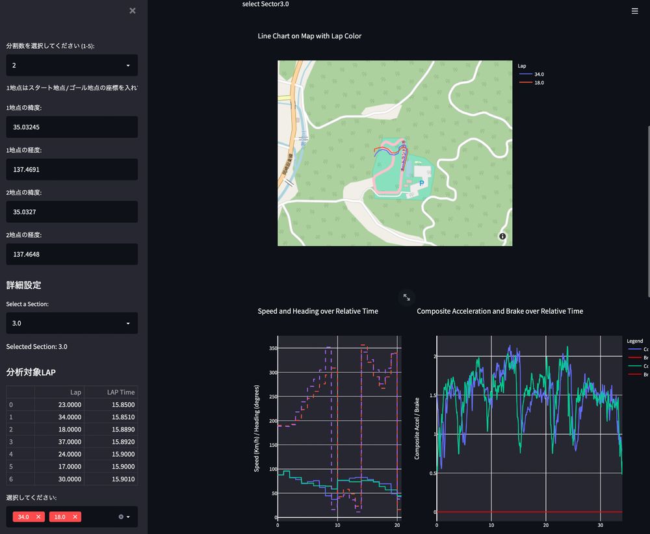
Task: Click the Speed and Heading over Relative Time title
Action: pos(318,311)
